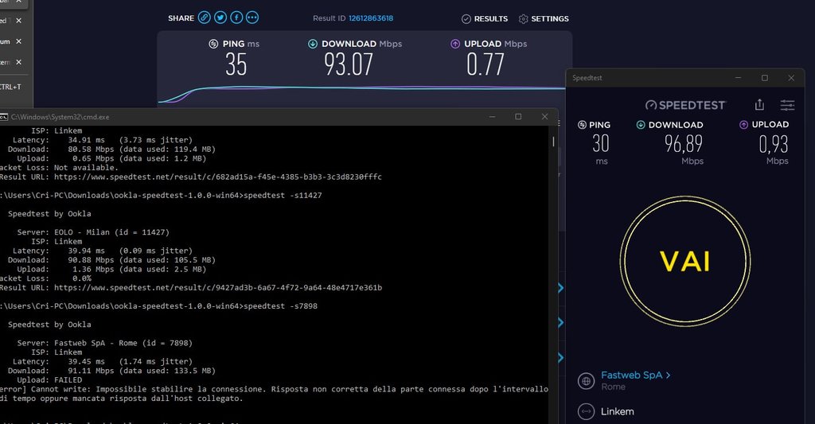The image size is (815, 424).
Task: Change server via Fastweb SpA link
Action: pos(635,375)
